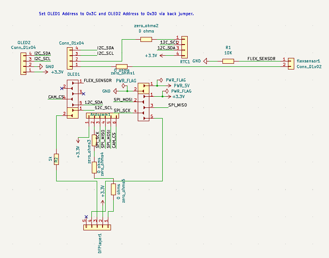Click the horizontal SPI_MISO net label

pos(178,105)
